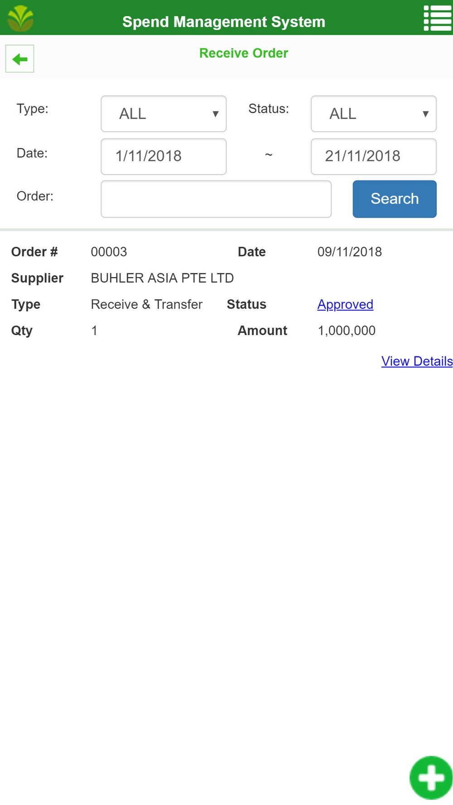Tap the order amount 1,000,000
The image size is (453, 805).
pos(347,331)
